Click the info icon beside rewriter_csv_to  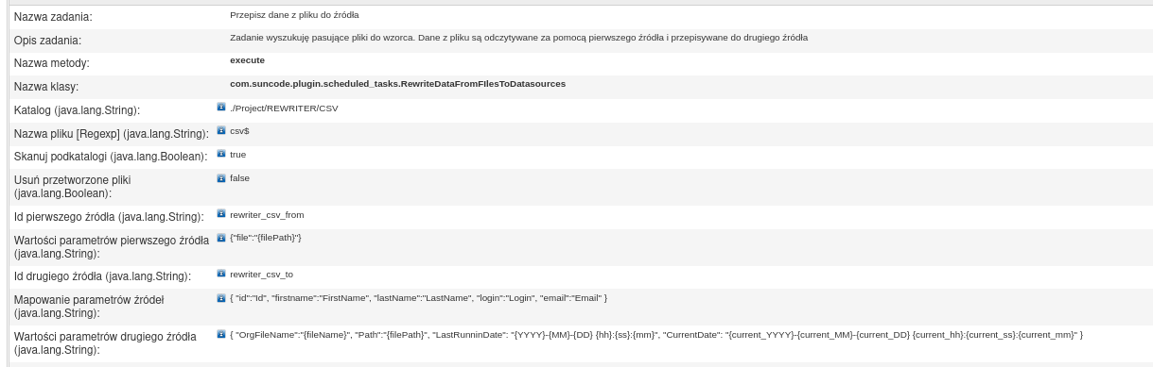tap(221, 274)
